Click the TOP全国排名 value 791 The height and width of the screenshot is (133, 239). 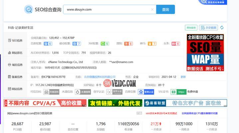click(x=84, y=53)
